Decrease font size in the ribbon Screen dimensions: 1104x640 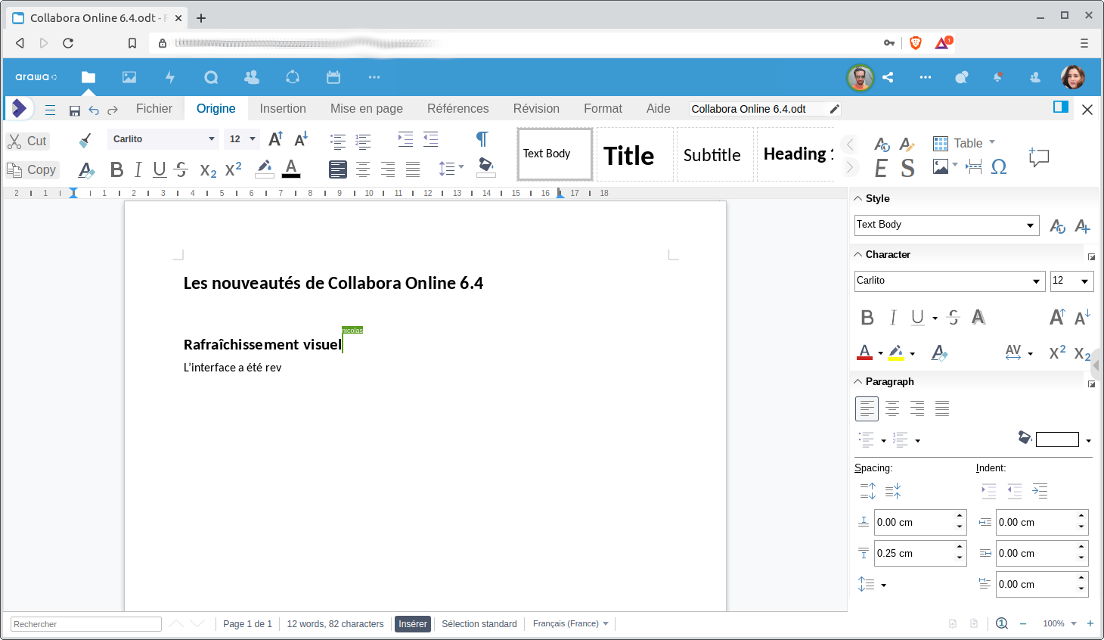point(301,139)
